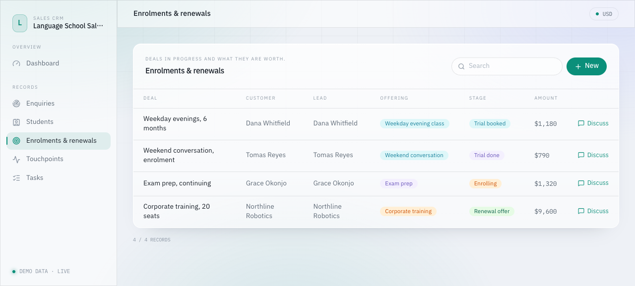This screenshot has height=286, width=635.
Task: Click chat bubble icon for Northline Robotics deal
Action: tap(581, 211)
